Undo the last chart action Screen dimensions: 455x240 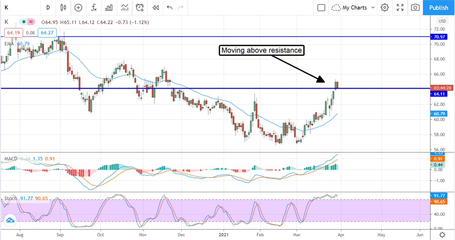tap(169, 8)
